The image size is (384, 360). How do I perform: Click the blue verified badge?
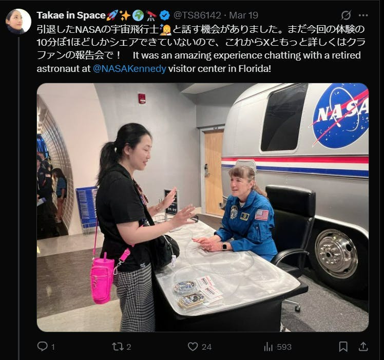click(165, 15)
